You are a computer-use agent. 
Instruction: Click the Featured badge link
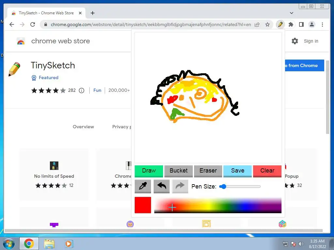pyautogui.click(x=45, y=77)
